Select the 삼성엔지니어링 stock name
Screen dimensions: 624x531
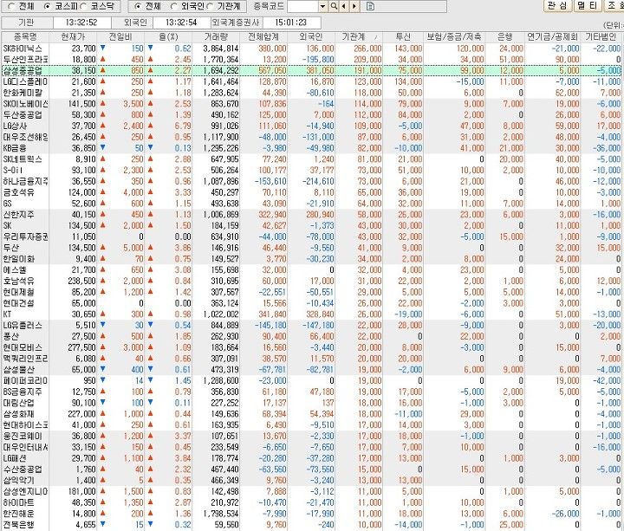[25, 492]
